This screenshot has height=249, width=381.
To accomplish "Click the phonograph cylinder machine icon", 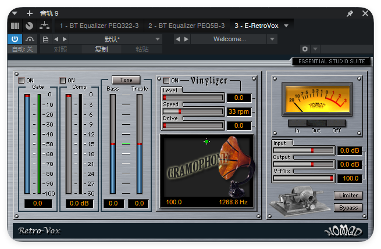I will [x=300, y=200].
